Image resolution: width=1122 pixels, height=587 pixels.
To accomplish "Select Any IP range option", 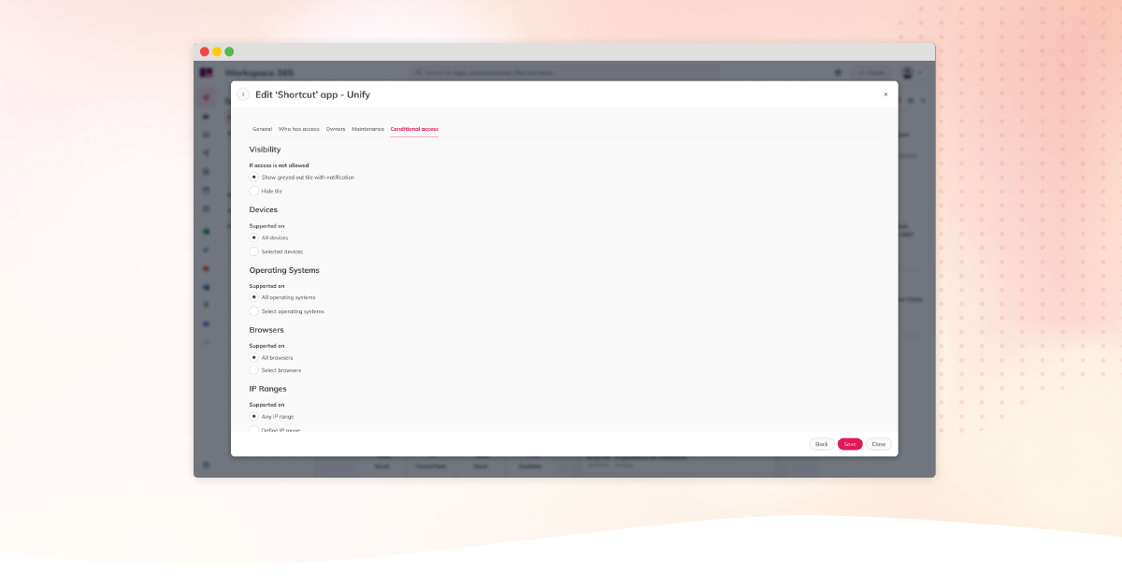I will tap(254, 416).
